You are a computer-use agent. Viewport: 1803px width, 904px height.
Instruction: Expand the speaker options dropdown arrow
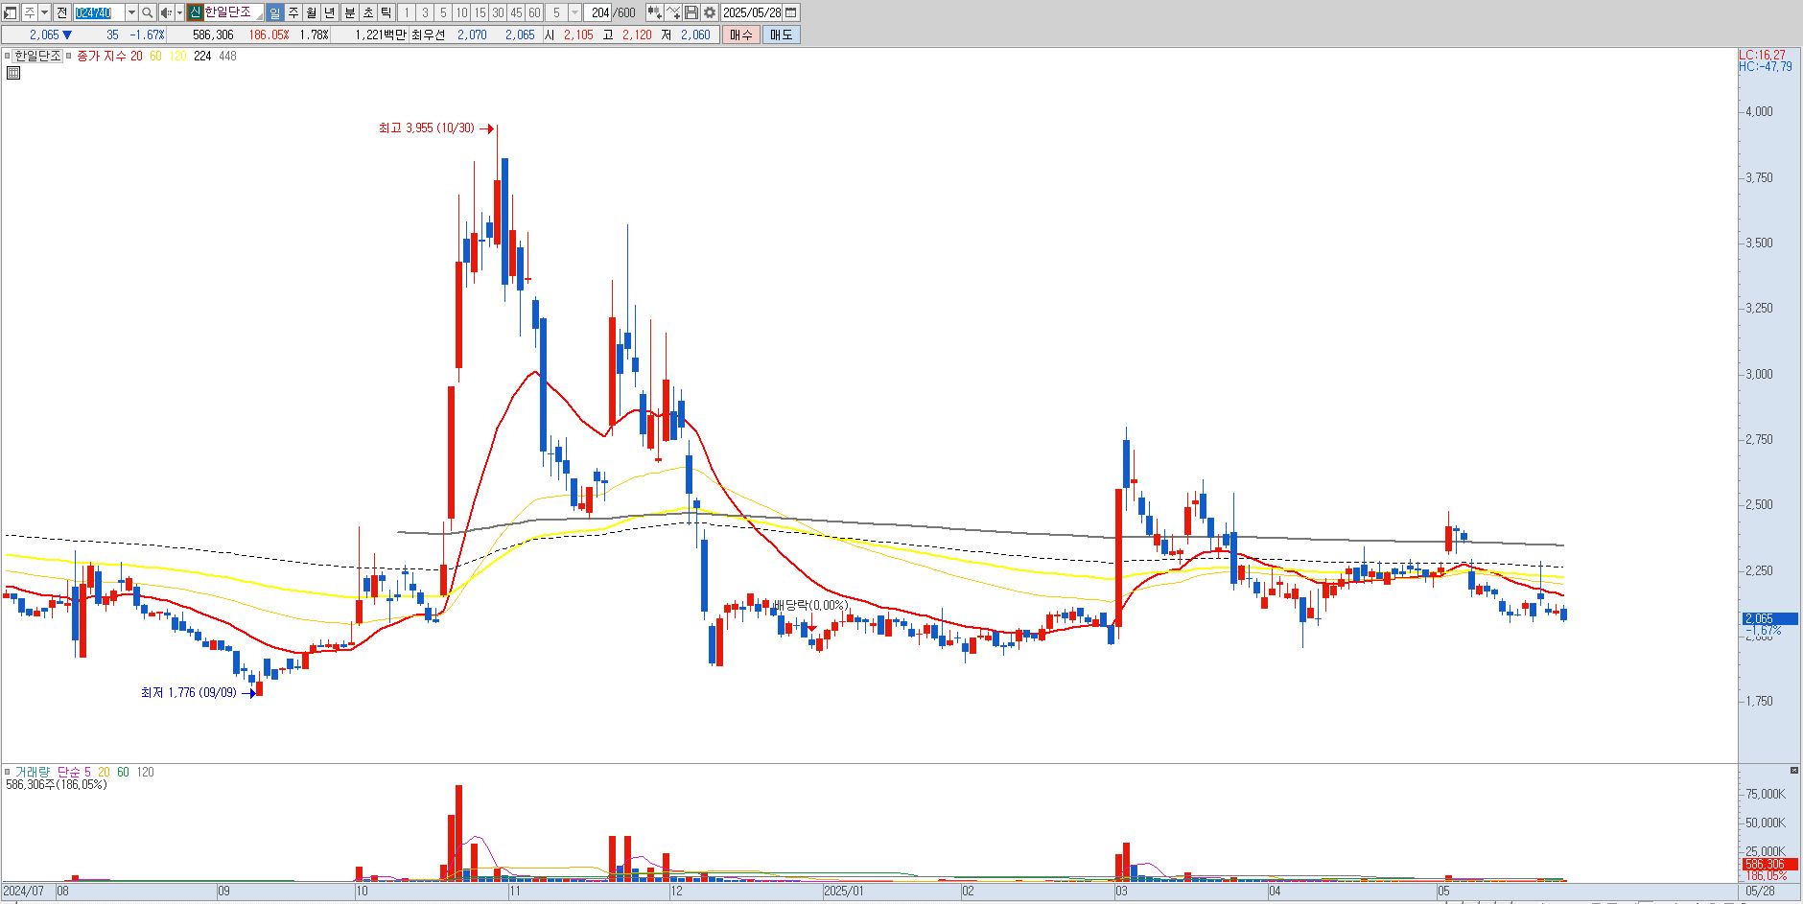[x=179, y=12]
